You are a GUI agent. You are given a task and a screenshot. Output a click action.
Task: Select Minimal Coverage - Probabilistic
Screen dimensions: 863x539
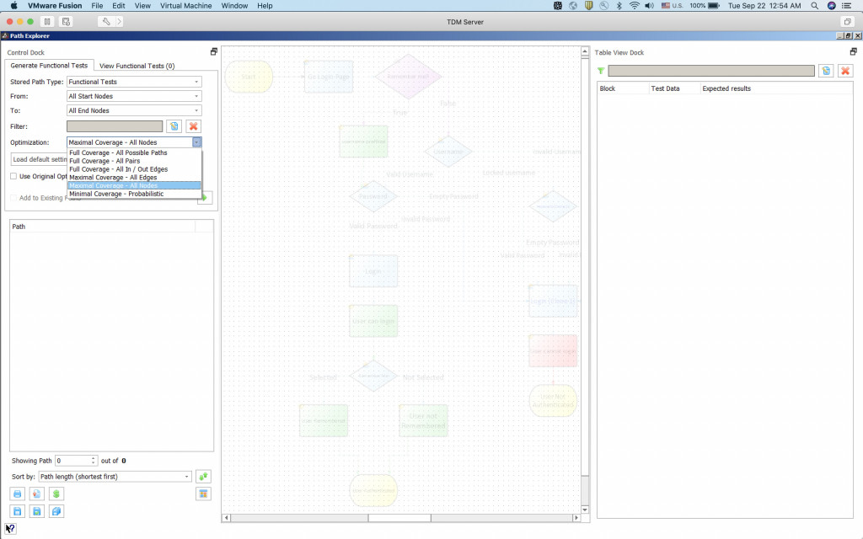134,195
